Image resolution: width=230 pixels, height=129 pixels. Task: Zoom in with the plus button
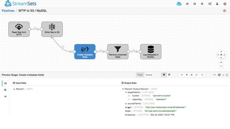[x=221, y=62]
